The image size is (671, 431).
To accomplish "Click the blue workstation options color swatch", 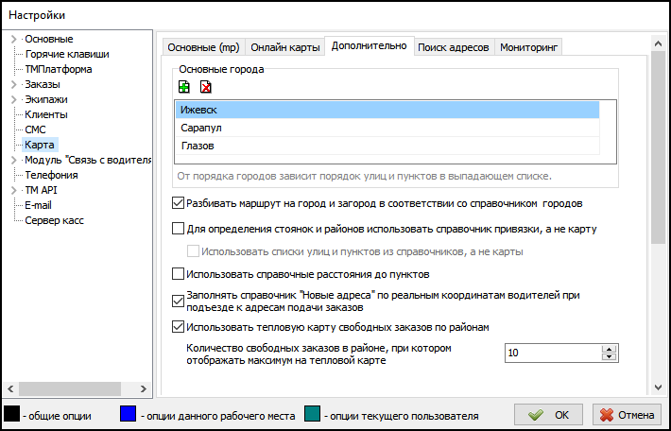I will [129, 414].
